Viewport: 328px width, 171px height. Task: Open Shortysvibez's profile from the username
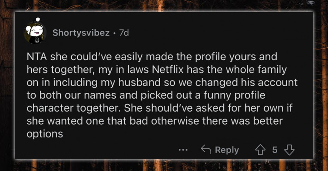click(81, 33)
